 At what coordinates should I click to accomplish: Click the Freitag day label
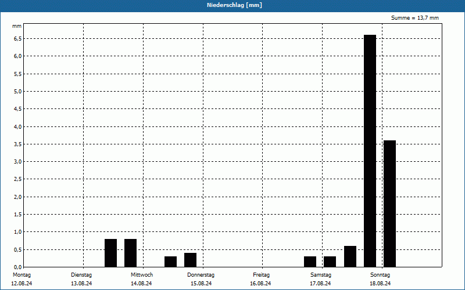[x=261, y=275]
